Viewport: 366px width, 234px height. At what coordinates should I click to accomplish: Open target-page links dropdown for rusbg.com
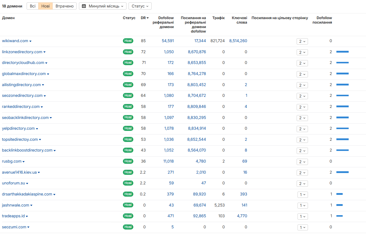coord(302,162)
